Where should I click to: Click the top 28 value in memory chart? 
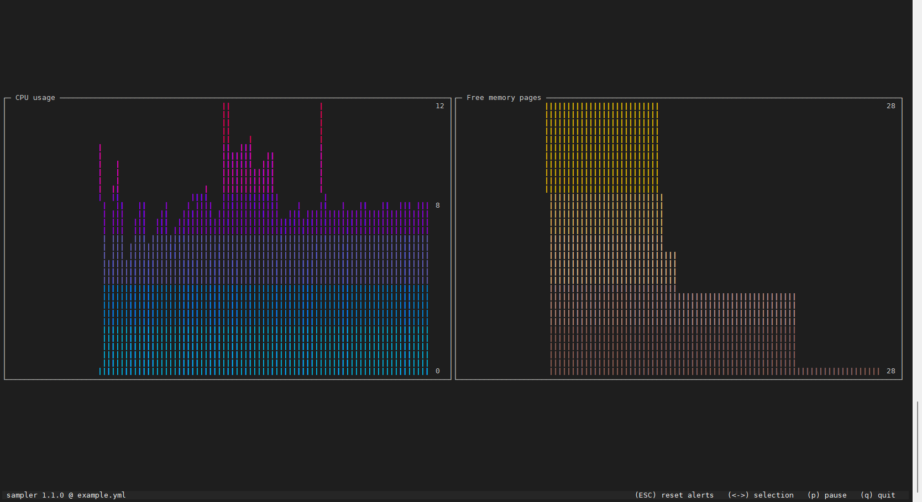pyautogui.click(x=891, y=106)
